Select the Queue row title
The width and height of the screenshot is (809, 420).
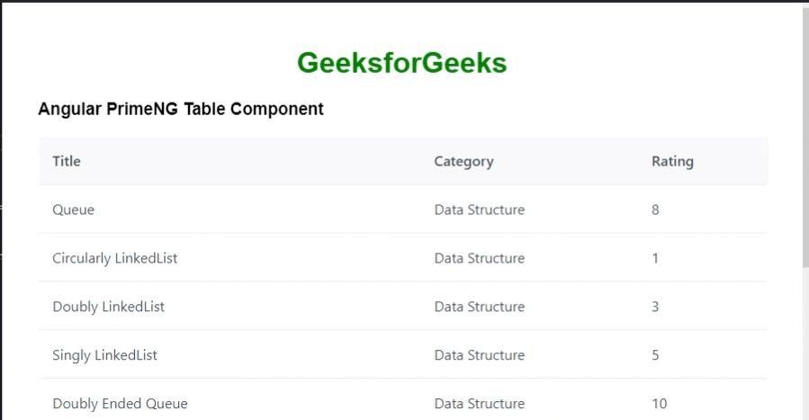tap(74, 210)
